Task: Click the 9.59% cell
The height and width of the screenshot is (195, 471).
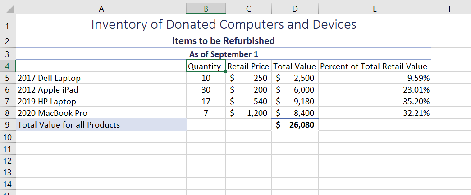Action: [x=375, y=78]
